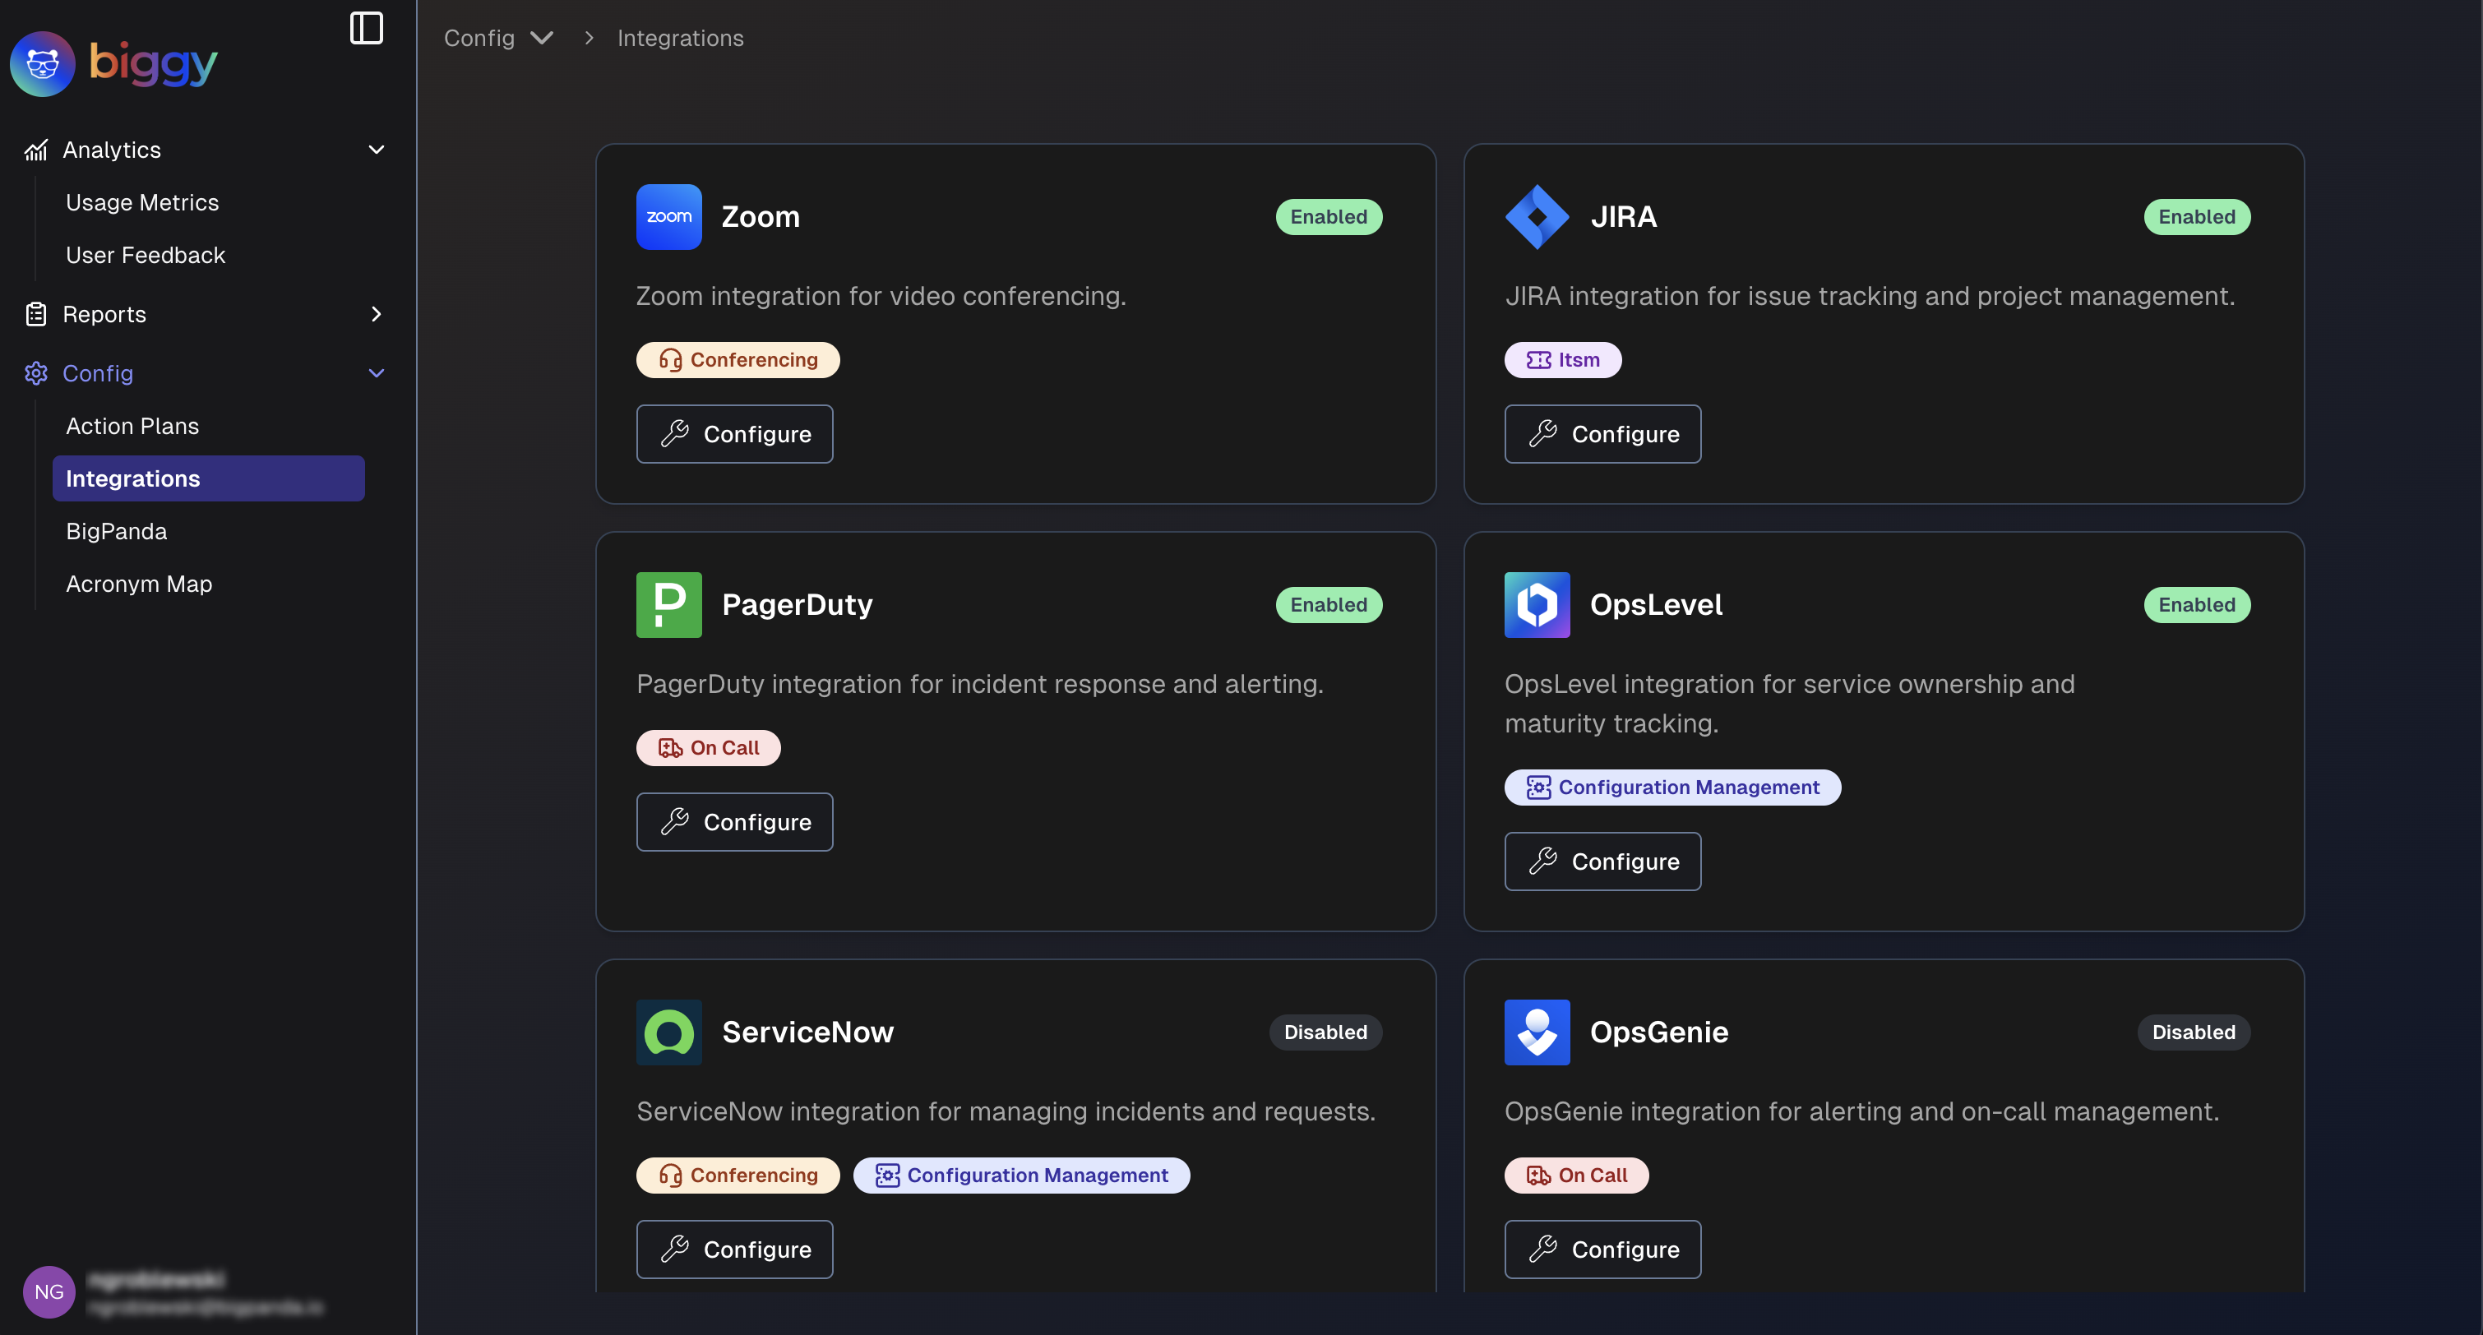Configure the PagerDuty integration
This screenshot has height=1335, width=2483.
click(735, 820)
